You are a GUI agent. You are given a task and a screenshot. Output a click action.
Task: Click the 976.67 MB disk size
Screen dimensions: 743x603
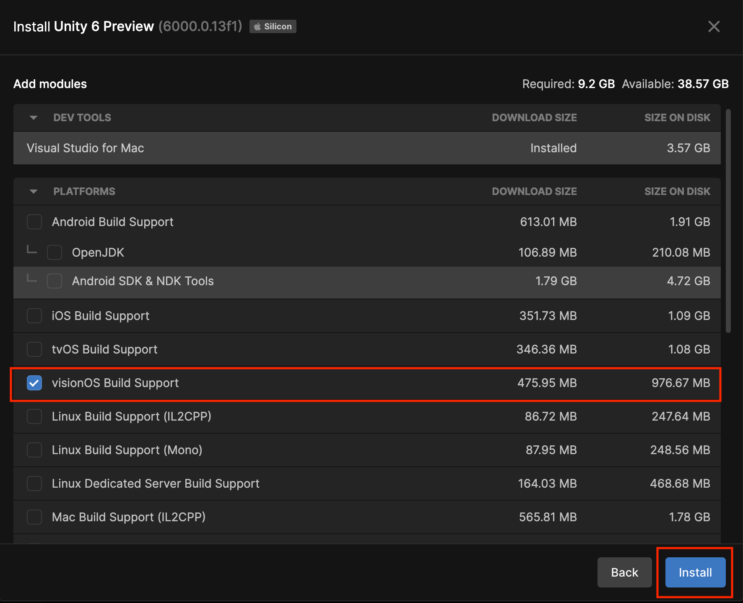coord(681,383)
